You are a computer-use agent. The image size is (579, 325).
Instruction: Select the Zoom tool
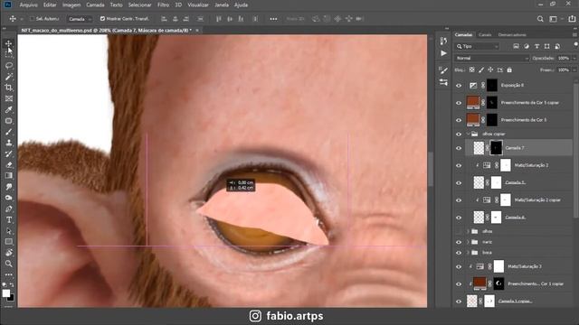[x=9, y=264]
